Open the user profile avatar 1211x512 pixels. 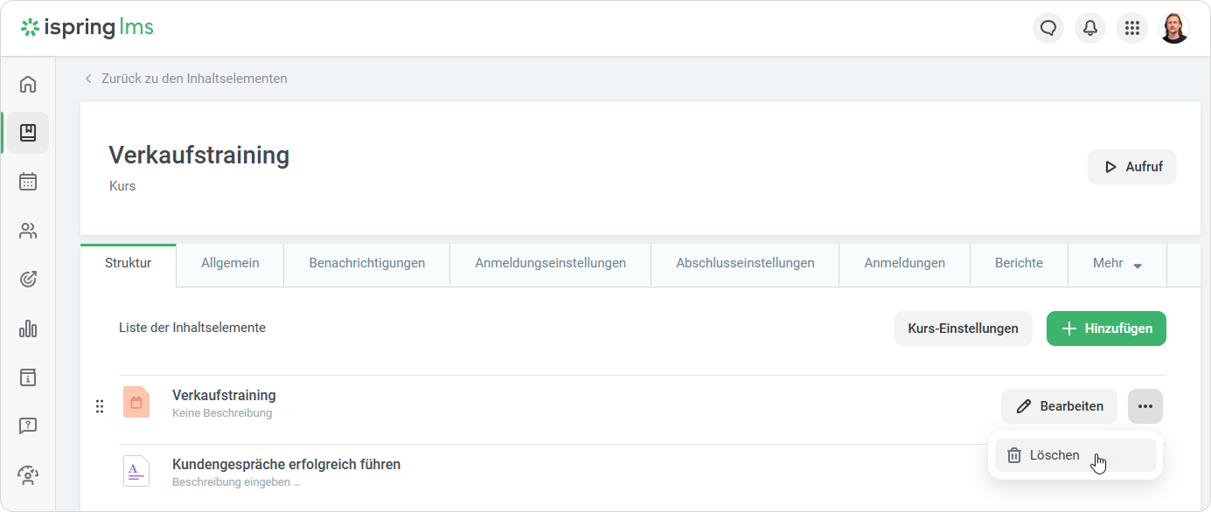pos(1174,28)
